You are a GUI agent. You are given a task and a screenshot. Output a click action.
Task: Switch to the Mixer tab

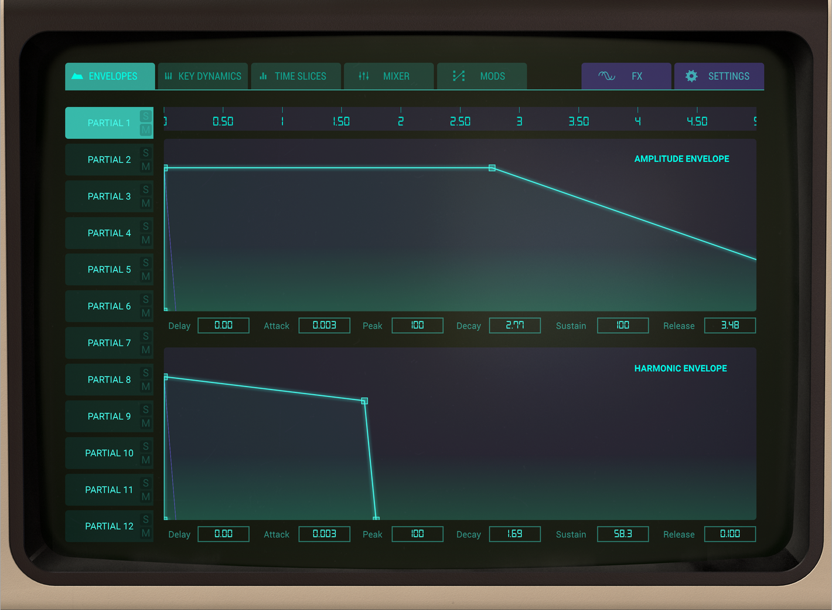click(388, 76)
